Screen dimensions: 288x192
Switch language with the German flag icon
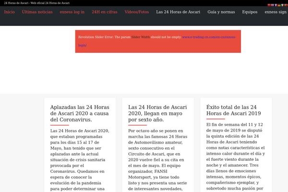(279, 5)
